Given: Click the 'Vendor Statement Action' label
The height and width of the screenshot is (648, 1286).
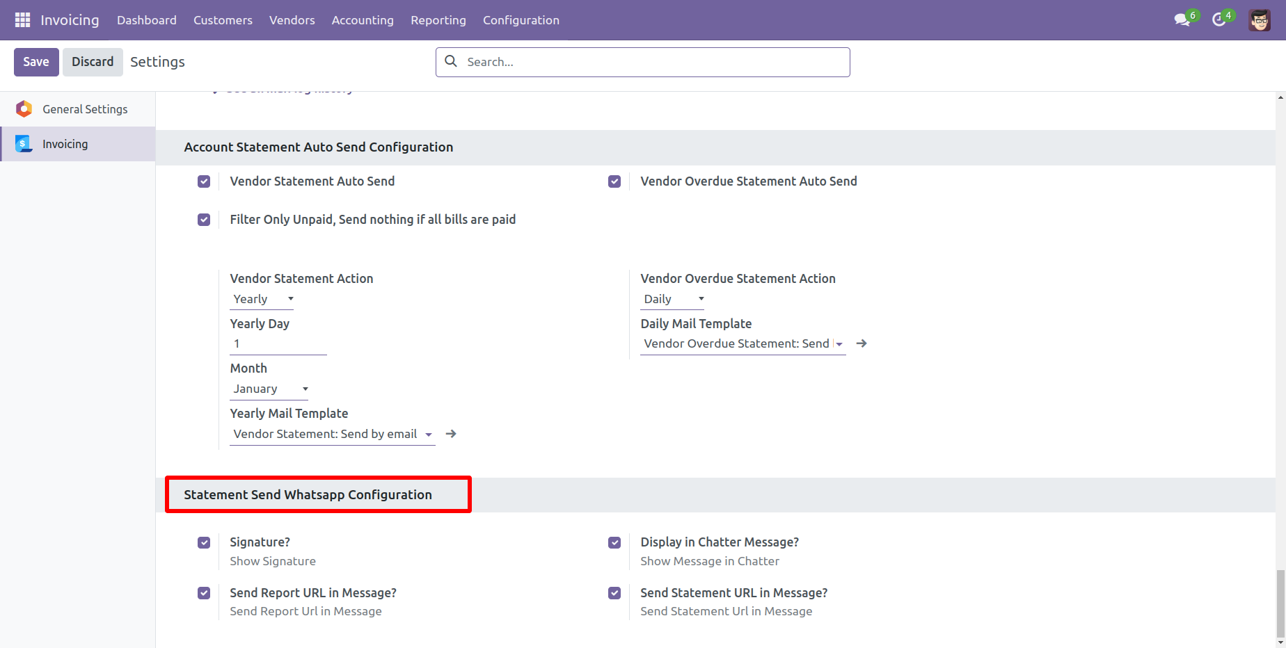Looking at the screenshot, I should pos(301,279).
